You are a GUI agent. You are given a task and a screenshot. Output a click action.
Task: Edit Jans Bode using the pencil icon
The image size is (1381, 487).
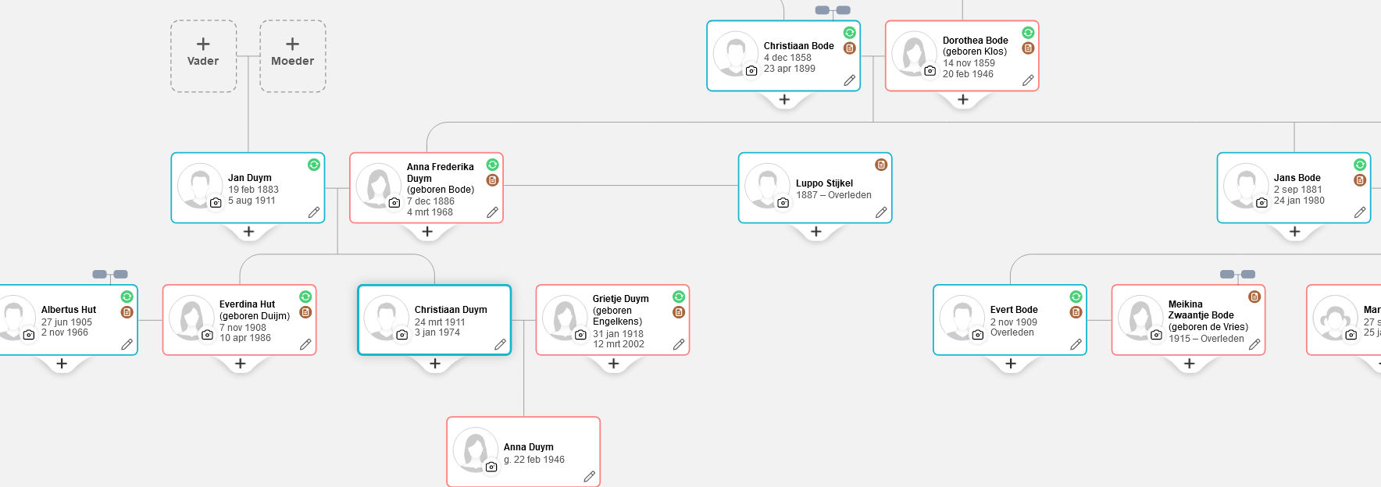coord(1360,212)
